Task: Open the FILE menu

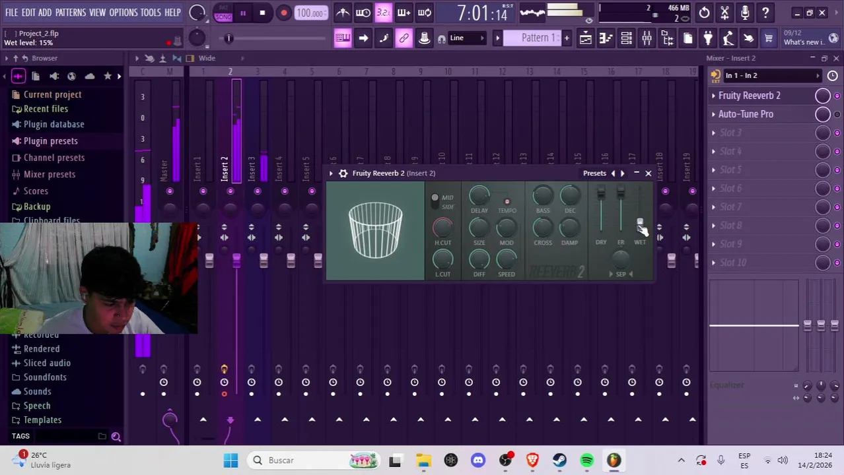Action: tap(11, 13)
